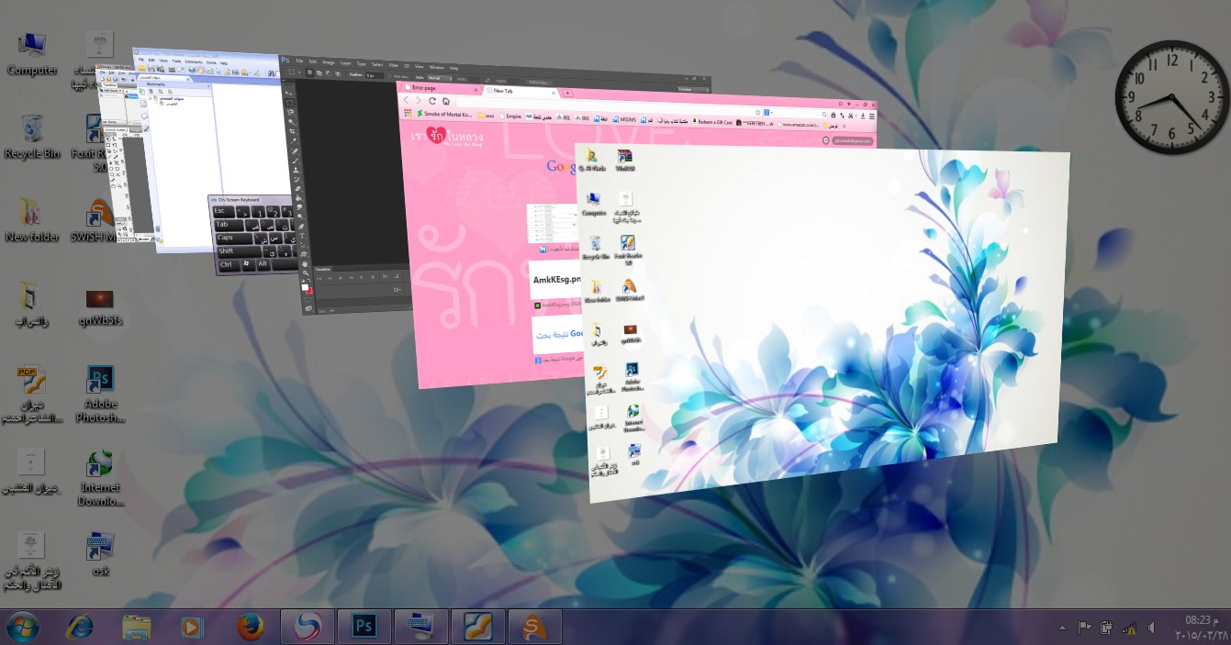Open the Action Center flag icon
The height and width of the screenshot is (645, 1231).
point(1084,628)
